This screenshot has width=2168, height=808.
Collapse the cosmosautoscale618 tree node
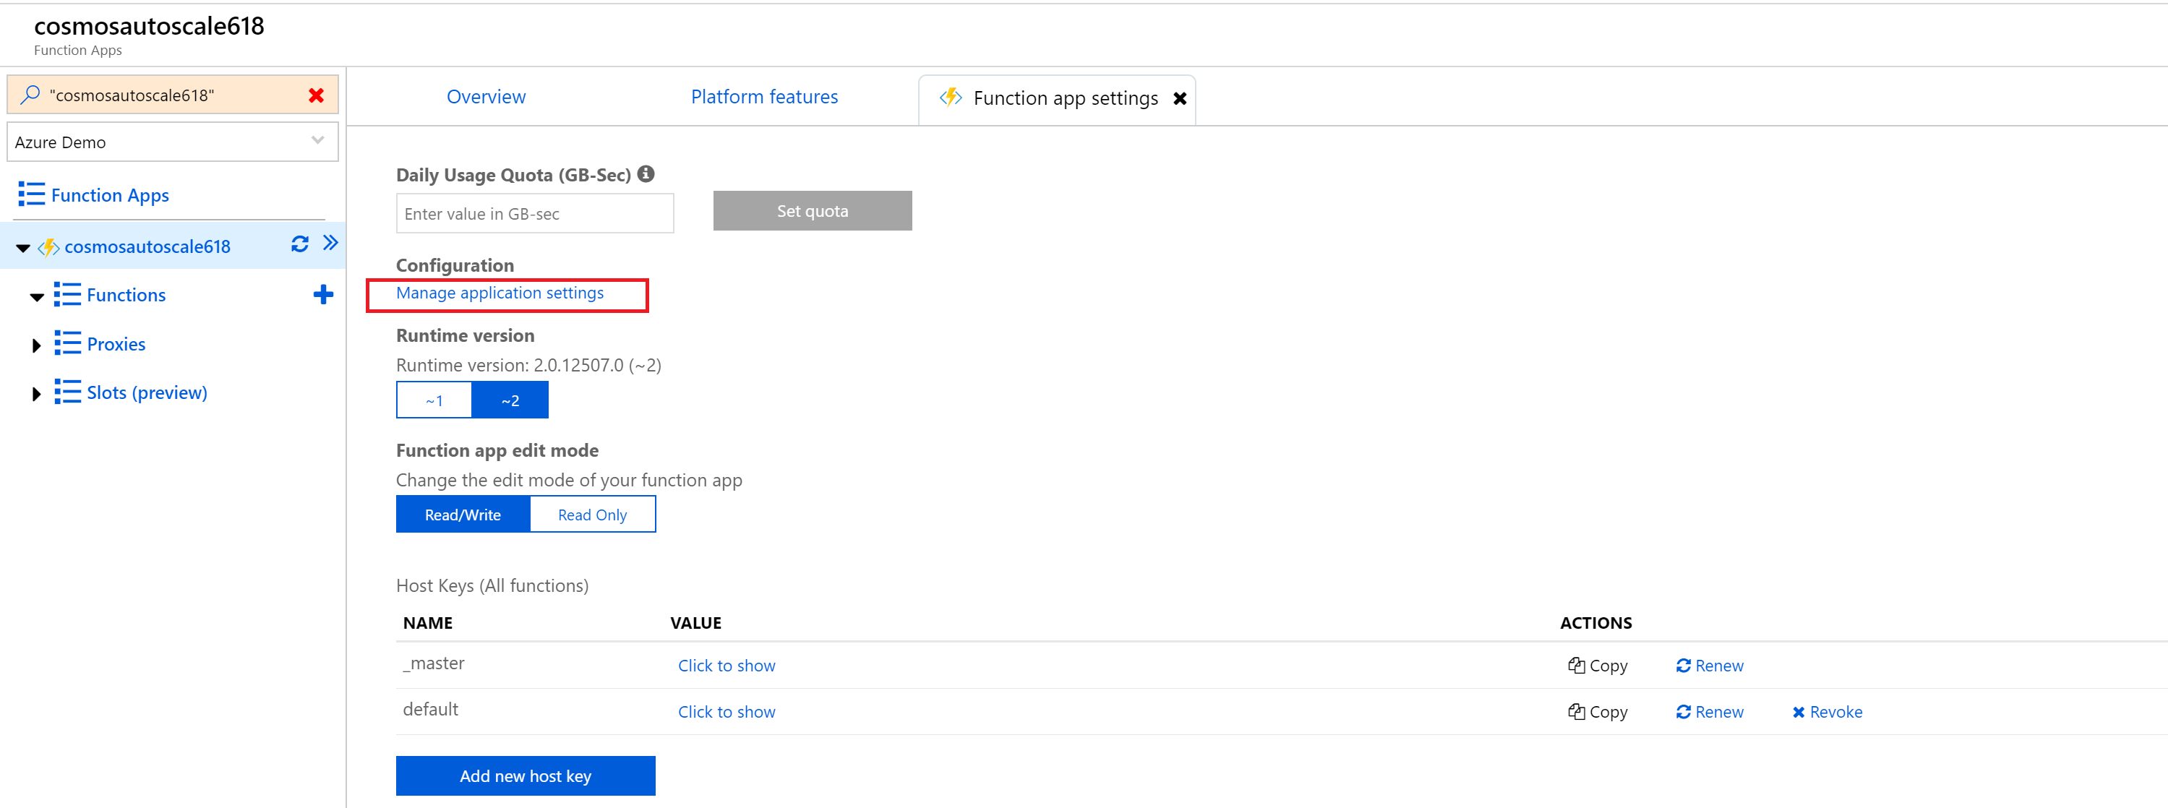click(x=24, y=247)
